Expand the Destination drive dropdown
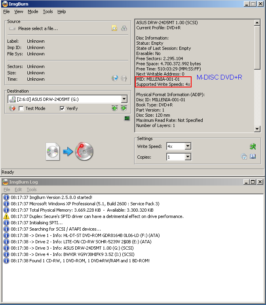266x305 pixels. pos(124,99)
